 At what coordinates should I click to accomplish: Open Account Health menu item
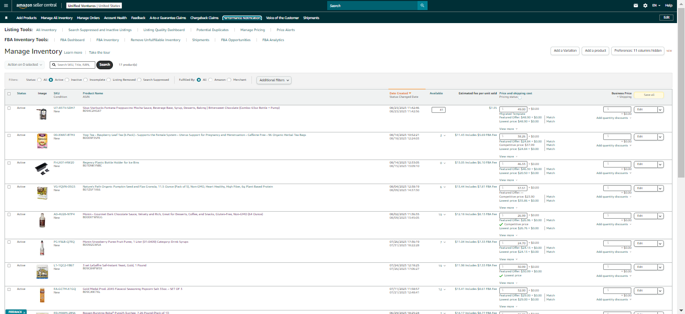(x=115, y=18)
